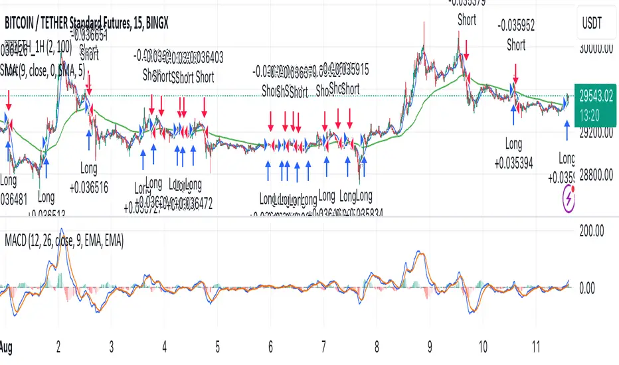The height and width of the screenshot is (365, 619).
Task: Click the MACD (12, 26, close, 9, EMA, EMA) legend
Action: pyautogui.click(x=64, y=240)
